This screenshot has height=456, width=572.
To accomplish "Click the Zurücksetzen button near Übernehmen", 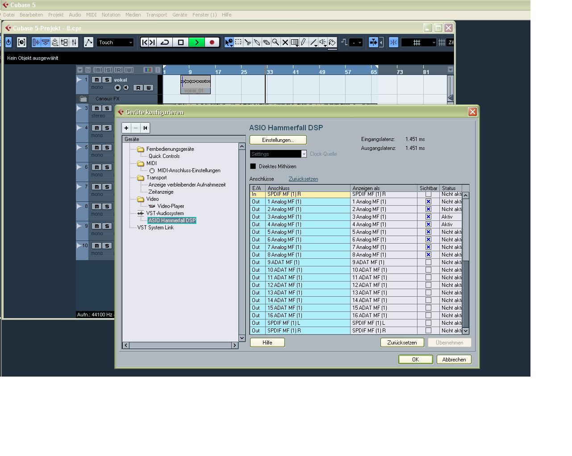I will (402, 343).
